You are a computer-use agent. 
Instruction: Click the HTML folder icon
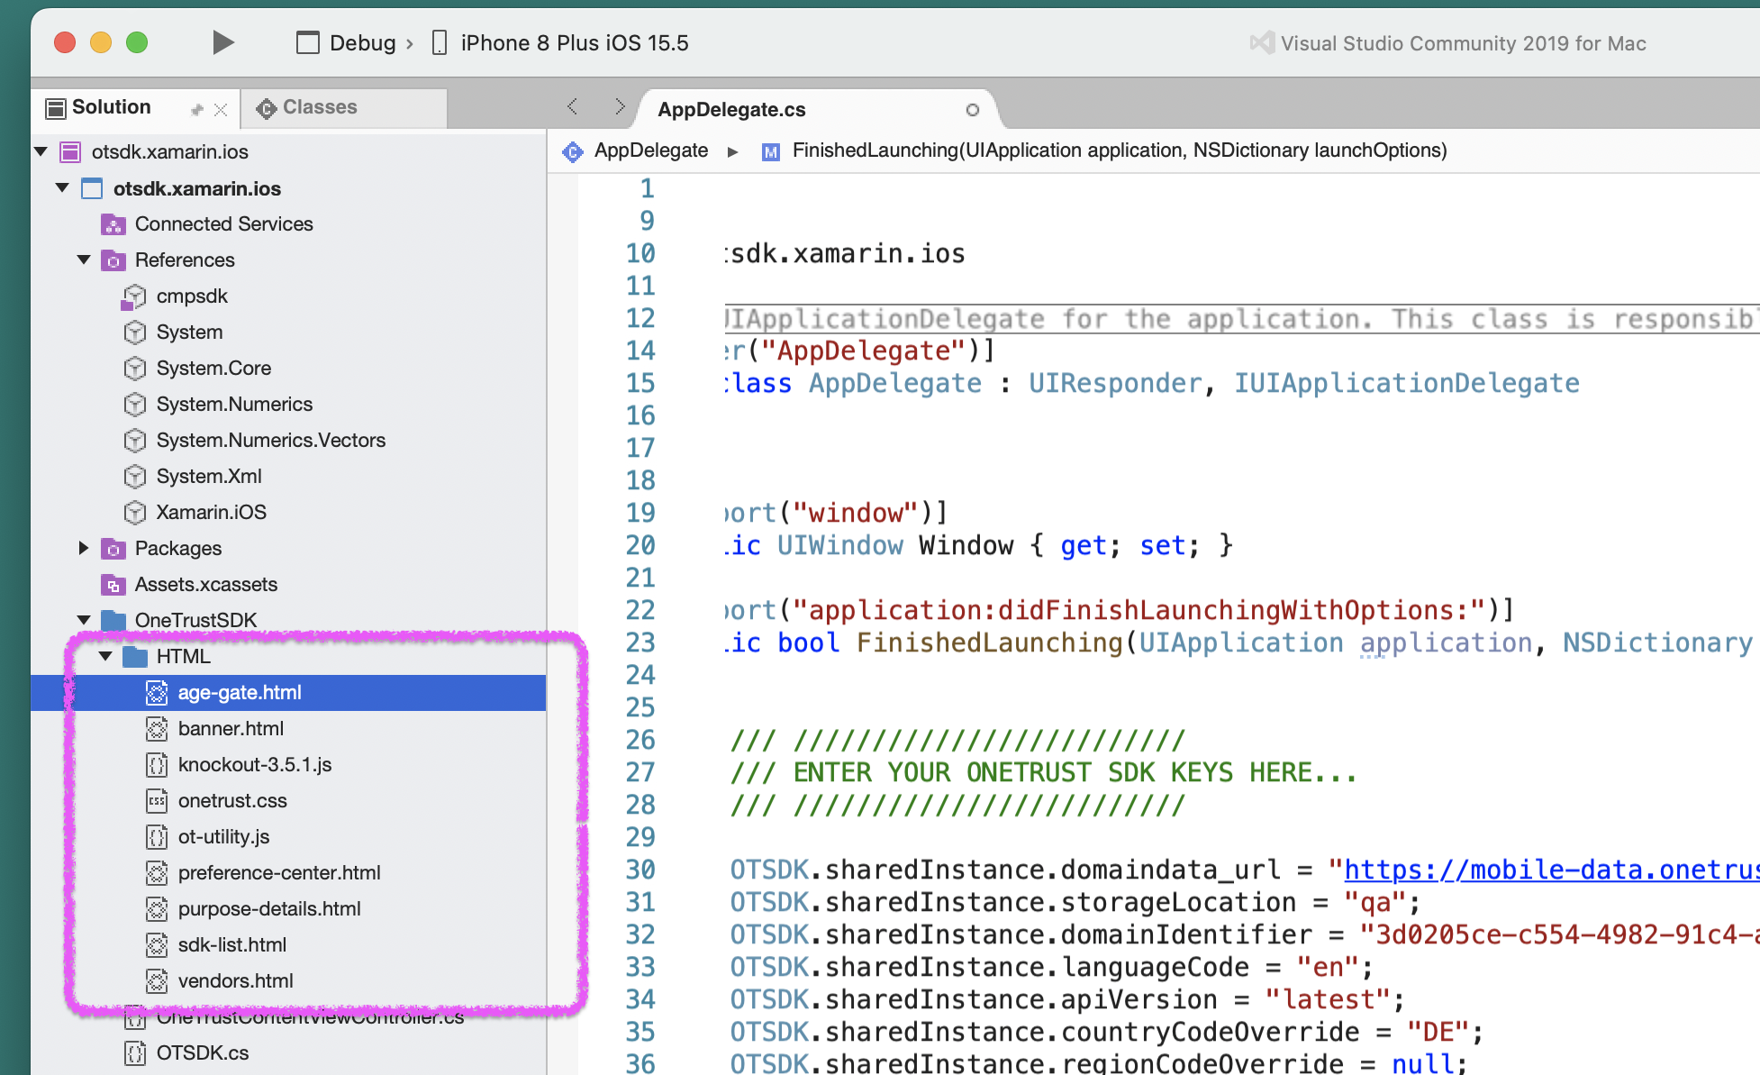[x=135, y=656]
